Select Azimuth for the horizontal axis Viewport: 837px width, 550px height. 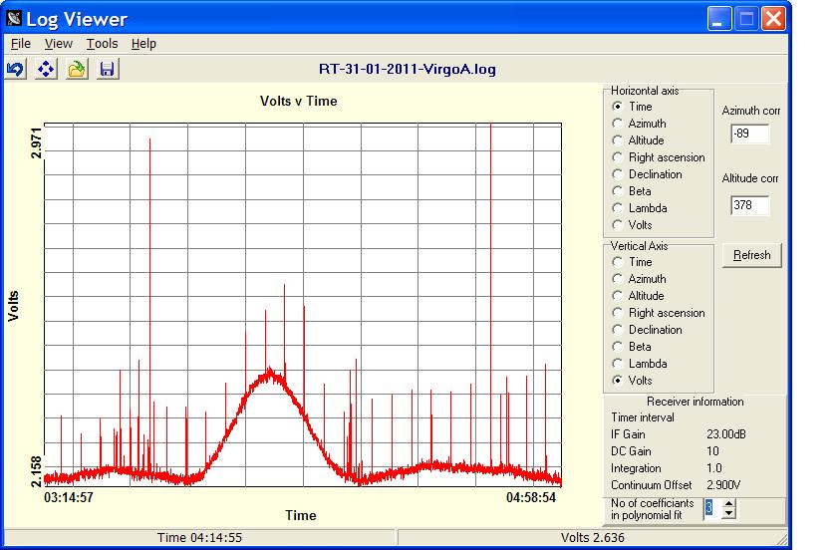618,124
